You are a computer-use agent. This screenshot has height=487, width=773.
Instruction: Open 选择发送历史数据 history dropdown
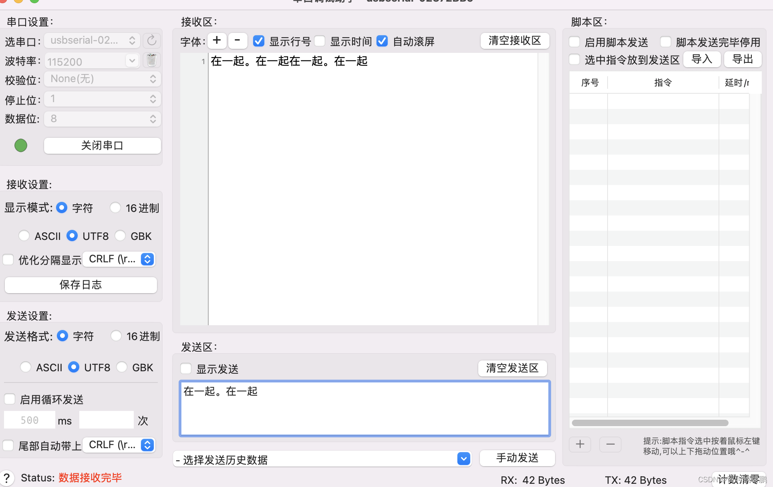click(x=463, y=459)
